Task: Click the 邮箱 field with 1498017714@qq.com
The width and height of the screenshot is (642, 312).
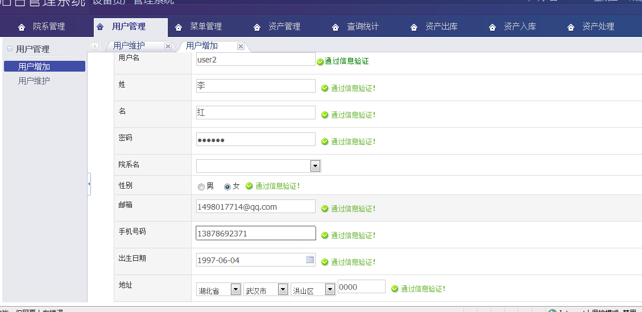Action: point(256,206)
